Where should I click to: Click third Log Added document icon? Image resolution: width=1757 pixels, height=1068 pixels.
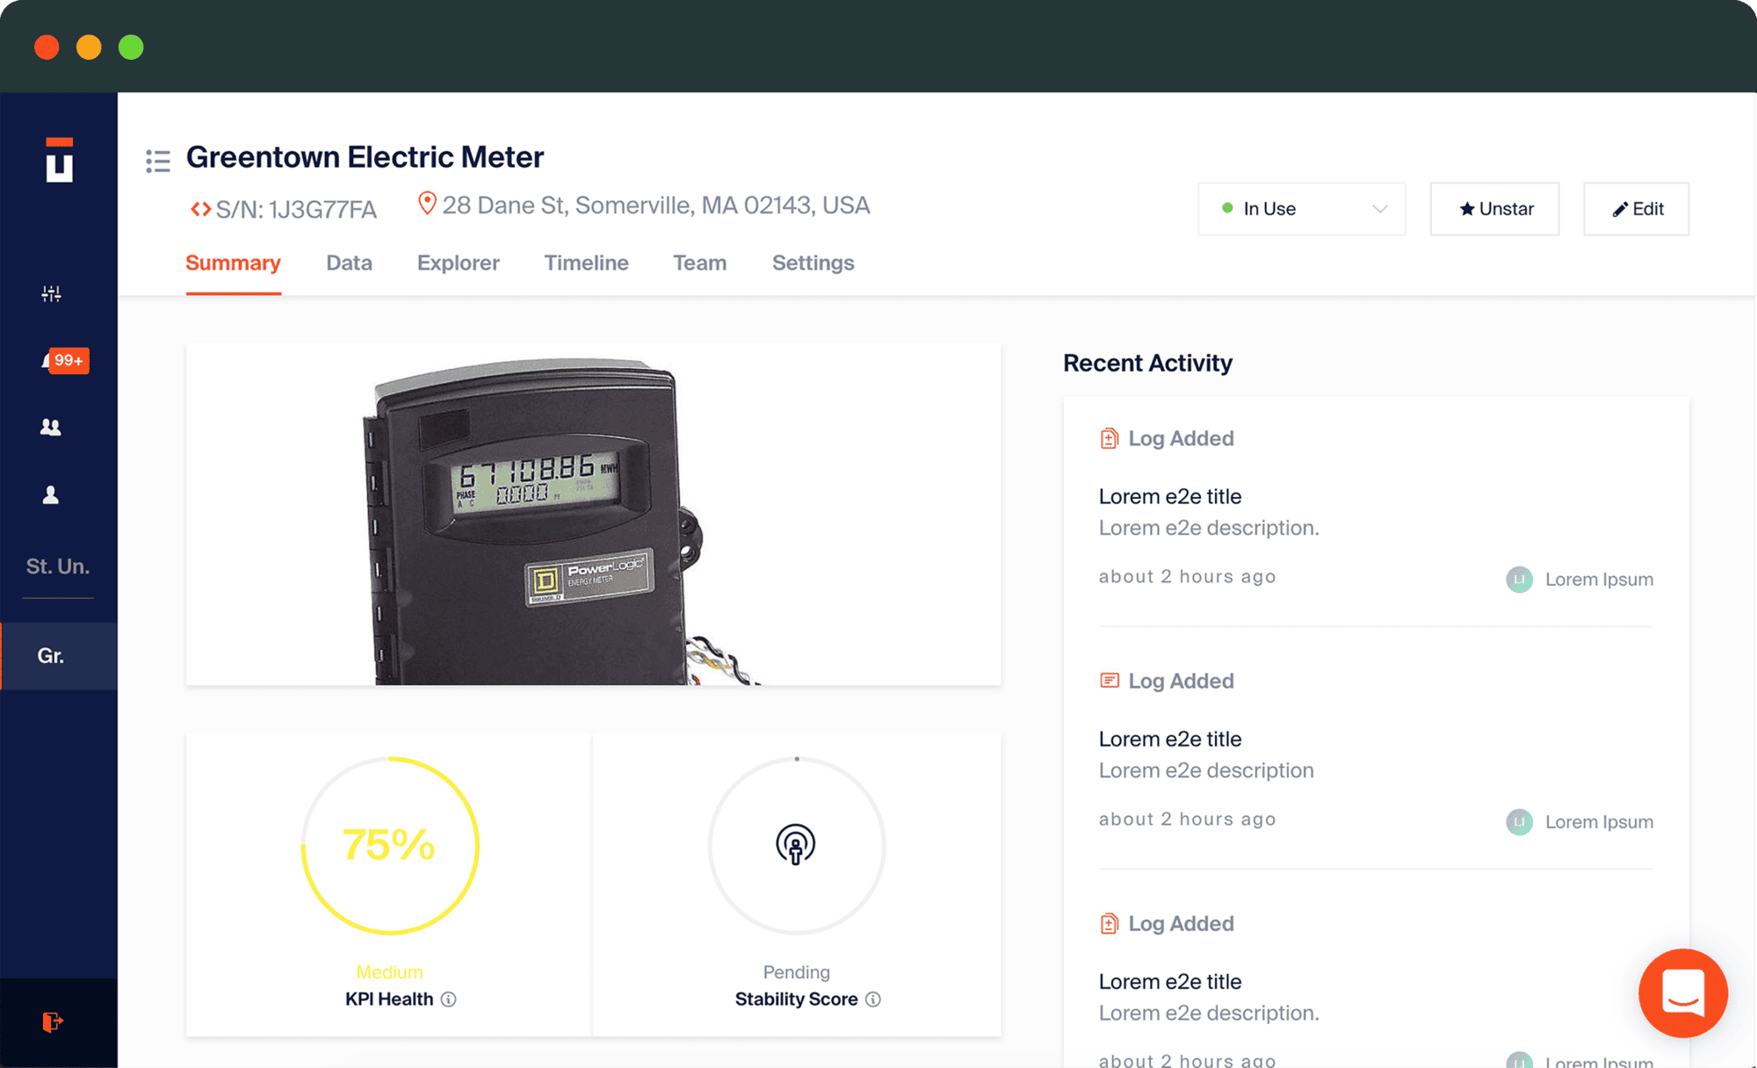click(1110, 923)
